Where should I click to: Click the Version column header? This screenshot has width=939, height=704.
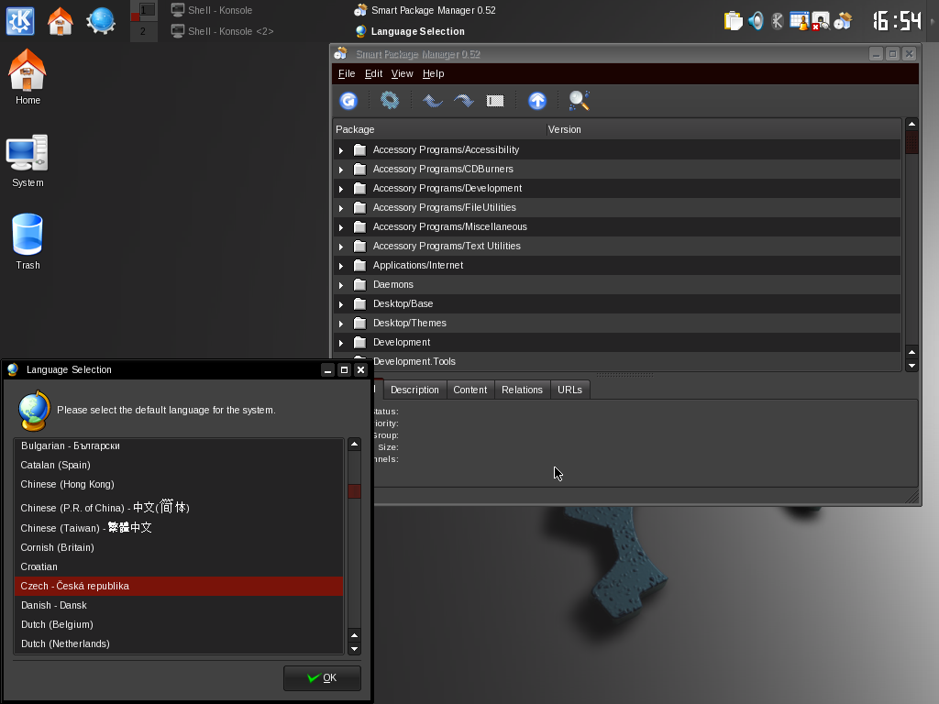[x=724, y=129]
